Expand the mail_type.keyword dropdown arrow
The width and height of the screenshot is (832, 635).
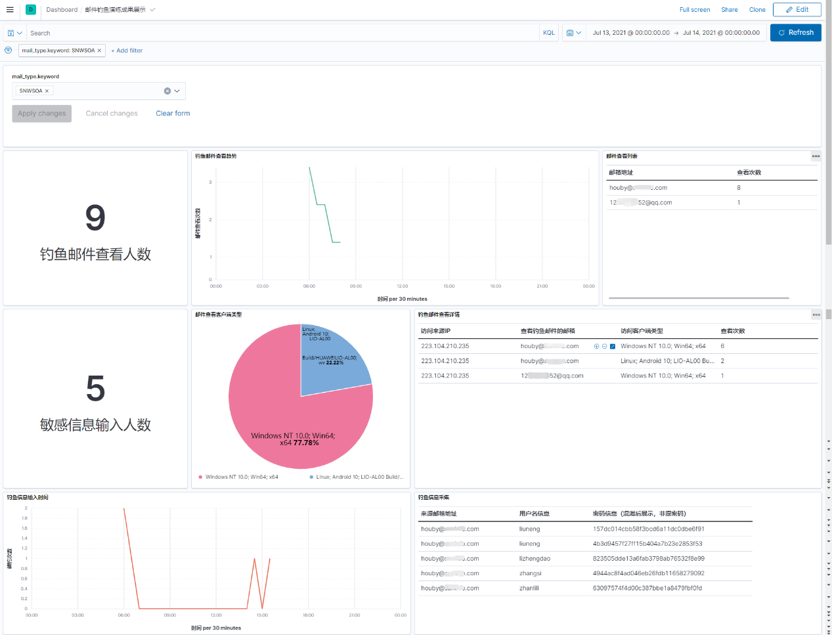tap(177, 91)
